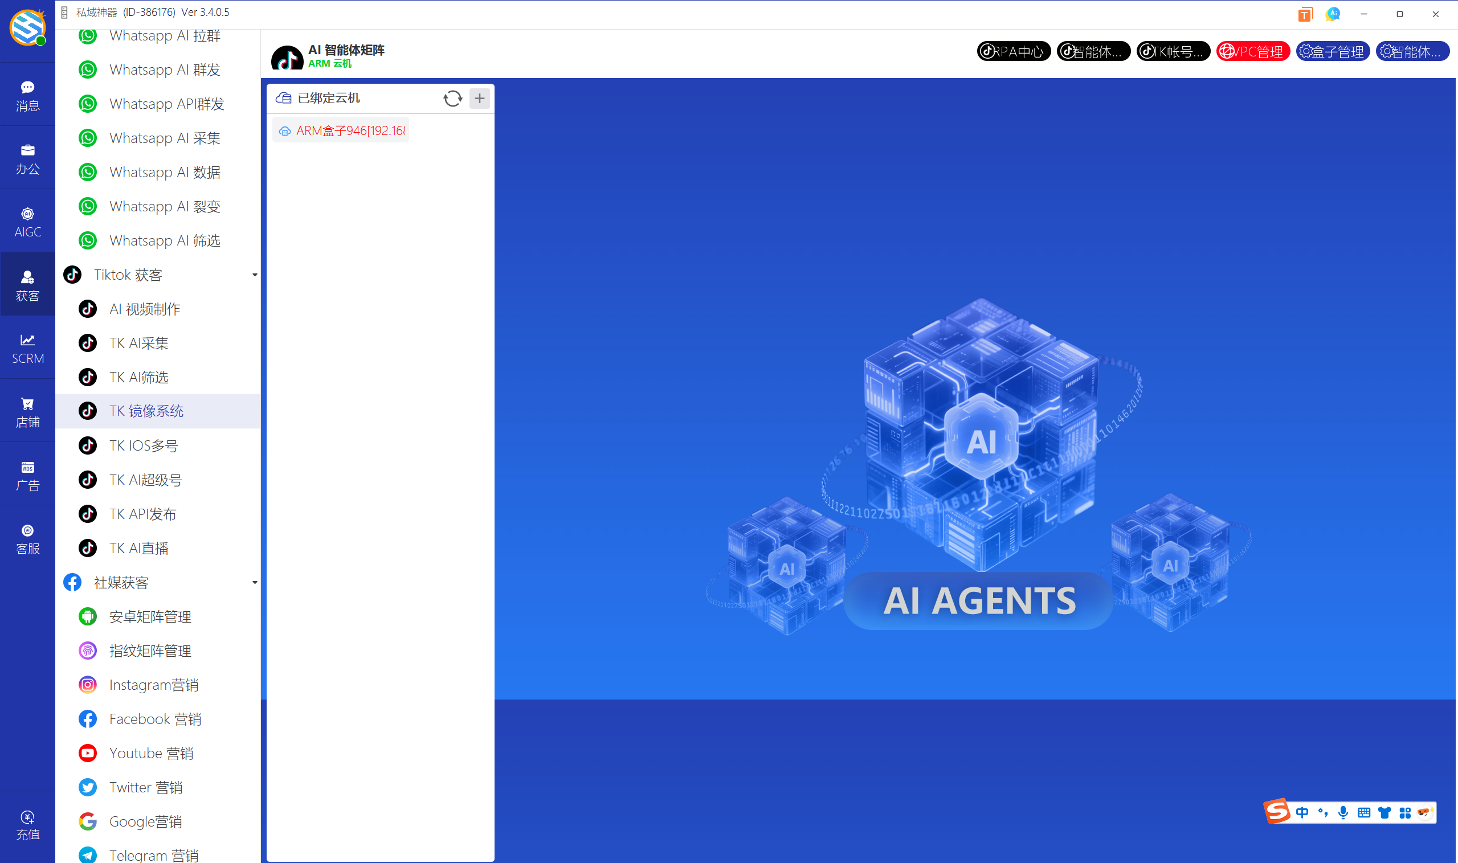Open the 消息 messages sidebar icon
The image size is (1458, 863).
tap(27, 96)
